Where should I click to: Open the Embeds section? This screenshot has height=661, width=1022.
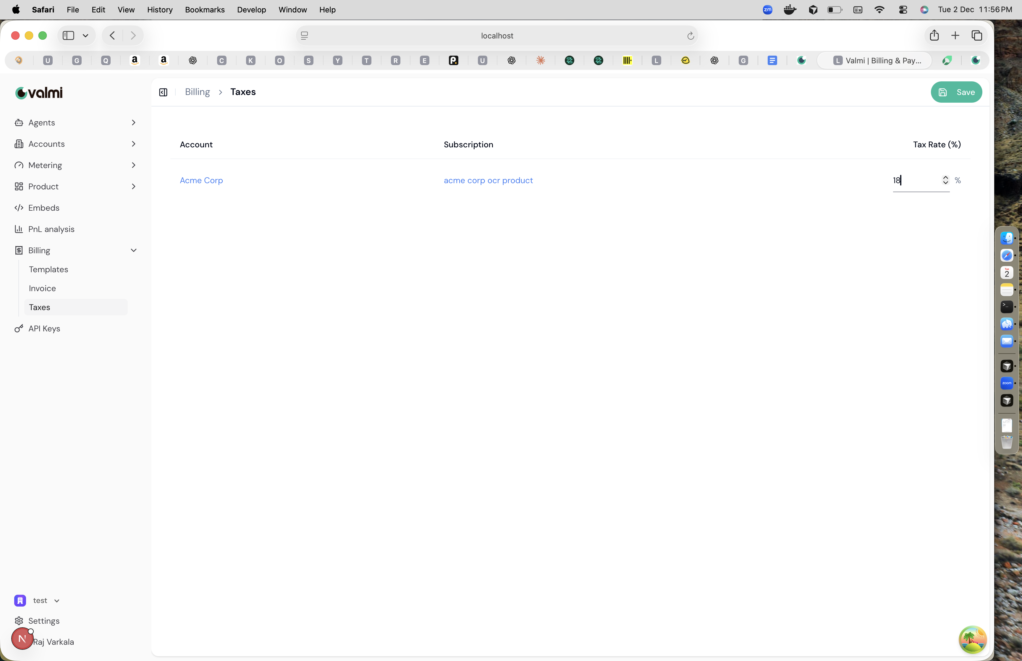44,208
